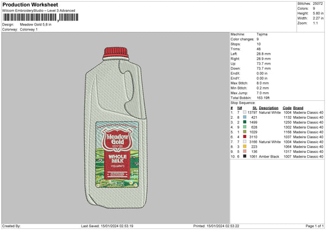The image size is (326, 230).
Task: Click the Left value 28.8 mm
Action: 264,54
